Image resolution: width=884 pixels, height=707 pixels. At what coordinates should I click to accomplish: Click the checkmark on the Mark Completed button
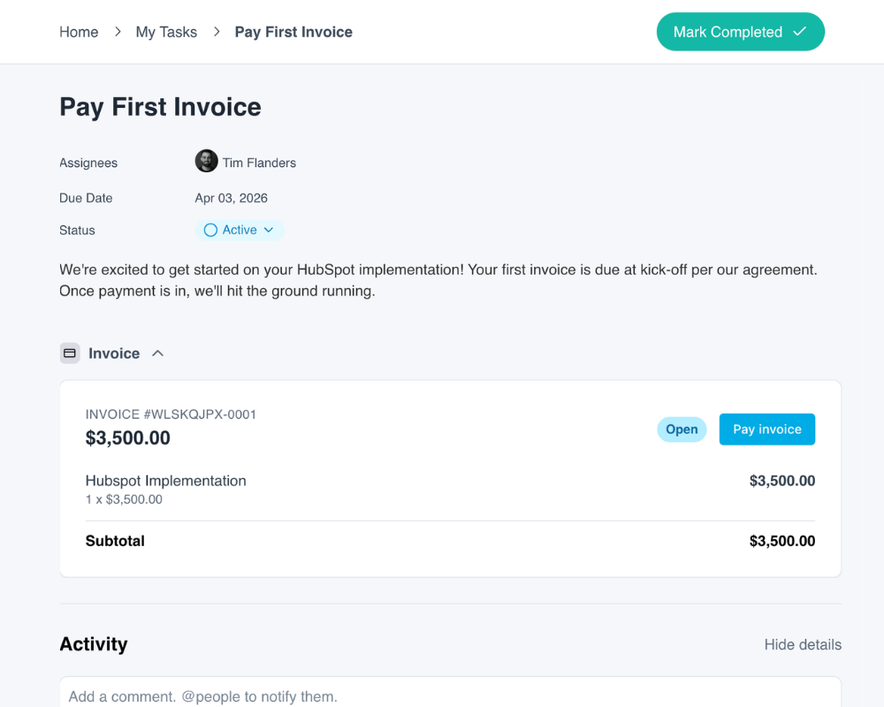799,32
